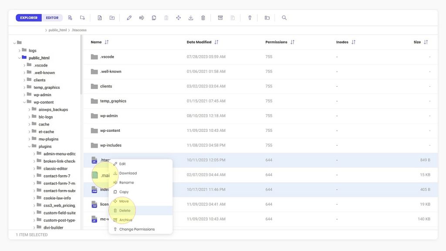
Task: Choose Edit from the context menu
Action: 141,164
